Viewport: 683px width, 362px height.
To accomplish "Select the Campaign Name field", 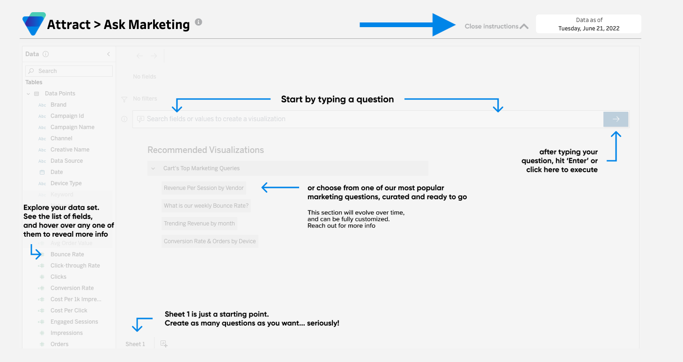I will point(73,127).
